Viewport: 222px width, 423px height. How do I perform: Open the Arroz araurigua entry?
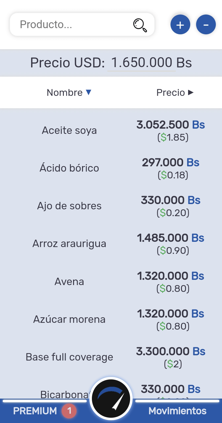pyautogui.click(x=69, y=244)
